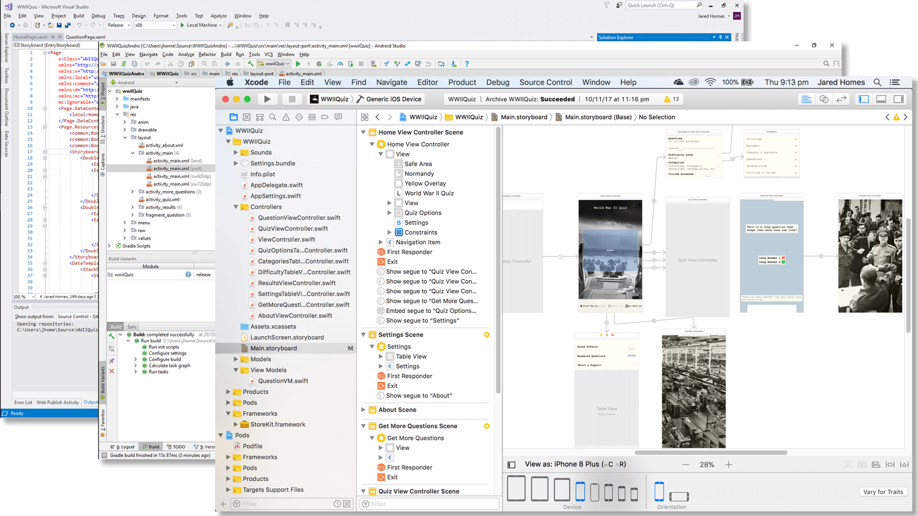Open the Symbol navigator in Xcode
The height and width of the screenshot is (516, 918).
(260, 117)
